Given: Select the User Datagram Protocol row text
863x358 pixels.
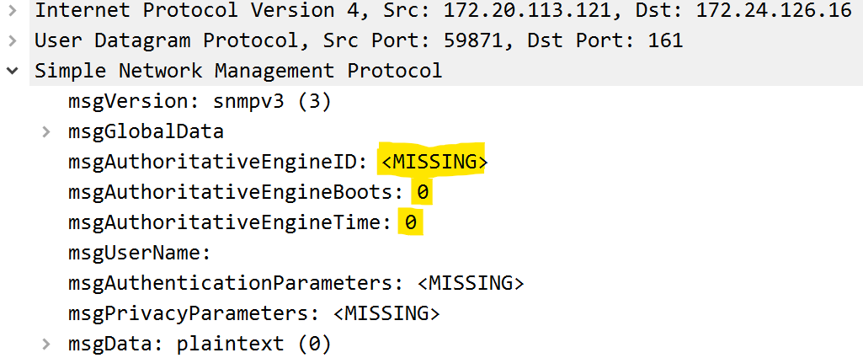Looking at the screenshot, I should click(358, 40).
